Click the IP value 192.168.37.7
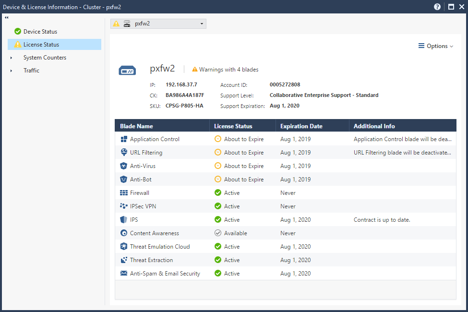The width and height of the screenshot is (468, 312). pyautogui.click(x=181, y=84)
